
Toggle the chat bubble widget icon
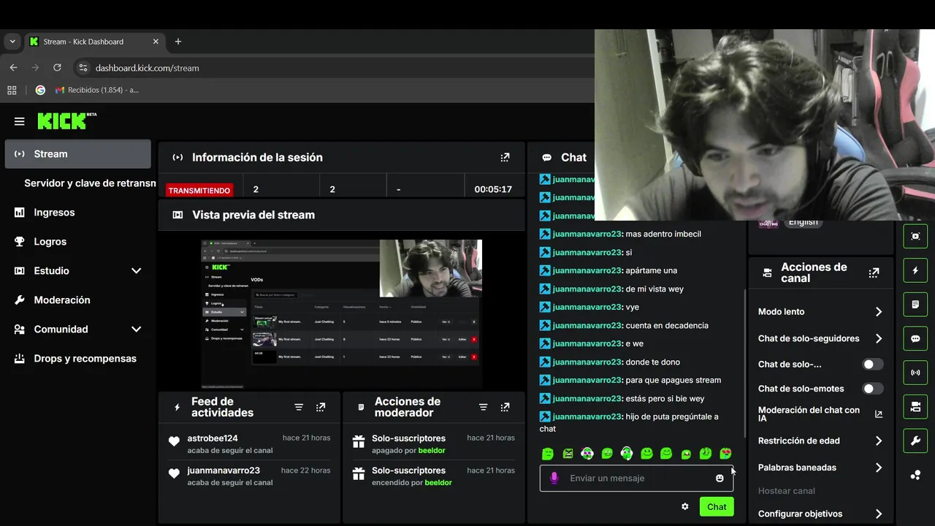(915, 338)
